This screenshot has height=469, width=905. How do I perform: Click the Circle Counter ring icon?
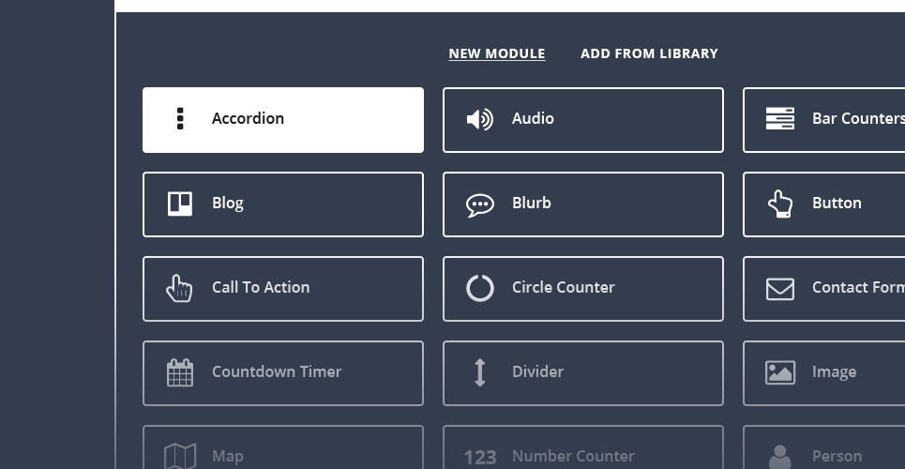480,288
